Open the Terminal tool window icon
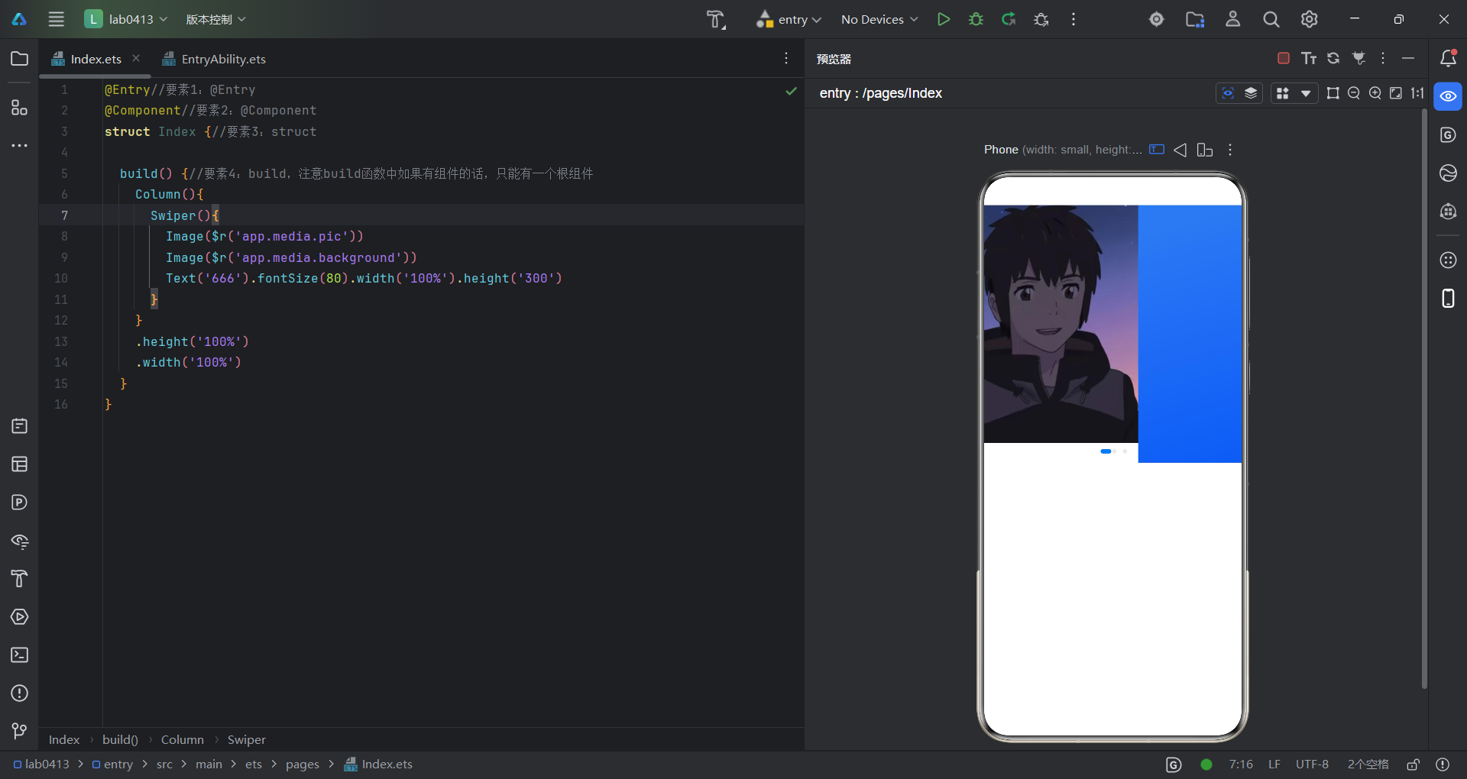1467x779 pixels. [x=20, y=655]
